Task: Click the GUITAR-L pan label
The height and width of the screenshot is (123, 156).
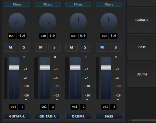Action: (12, 36)
